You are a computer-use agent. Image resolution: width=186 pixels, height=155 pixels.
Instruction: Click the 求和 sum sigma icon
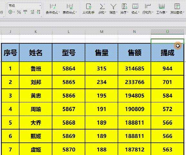[x=102, y=6]
